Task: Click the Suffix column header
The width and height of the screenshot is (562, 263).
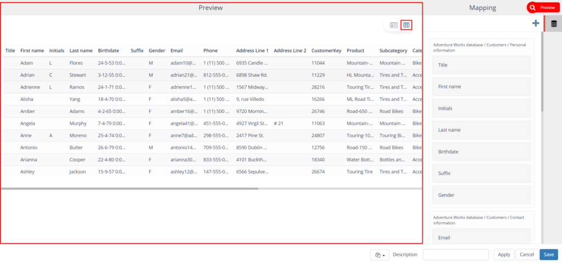Action: click(137, 51)
